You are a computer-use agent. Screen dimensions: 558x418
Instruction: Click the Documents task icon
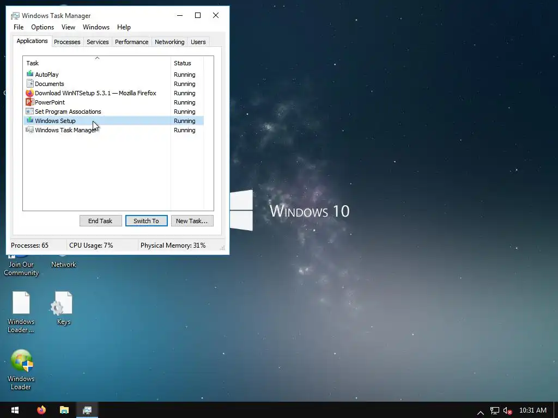pos(30,83)
